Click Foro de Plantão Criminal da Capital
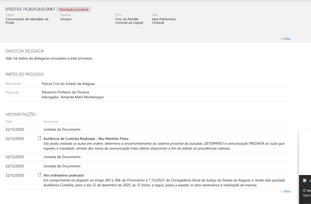This screenshot has width=311, height=204. pos(129,21)
